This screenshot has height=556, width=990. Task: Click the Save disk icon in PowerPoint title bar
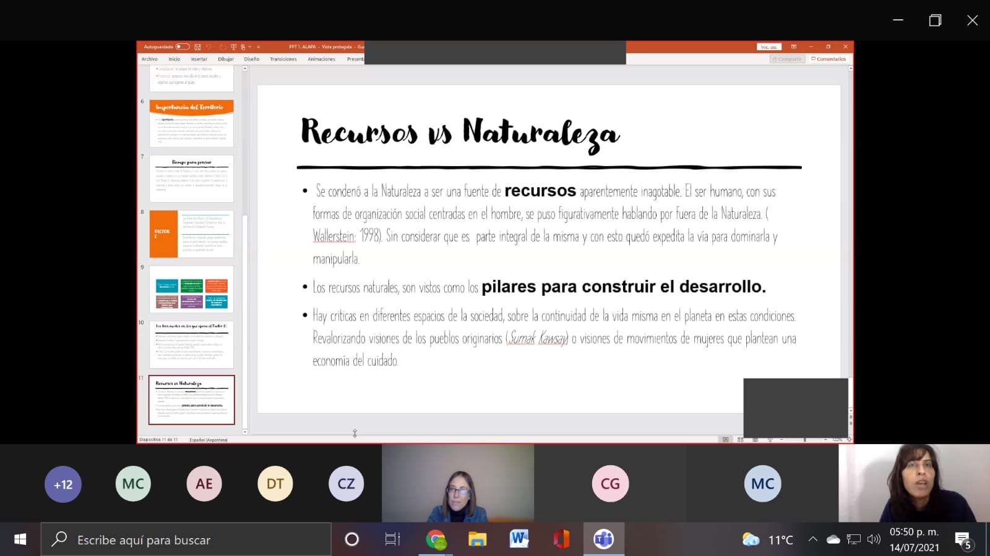[x=197, y=47]
